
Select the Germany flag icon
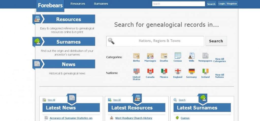coord(192,71)
